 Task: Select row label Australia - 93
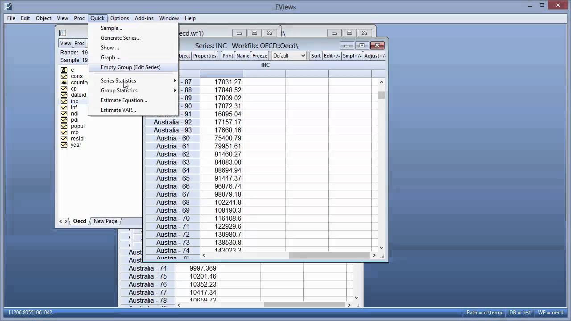click(173, 130)
